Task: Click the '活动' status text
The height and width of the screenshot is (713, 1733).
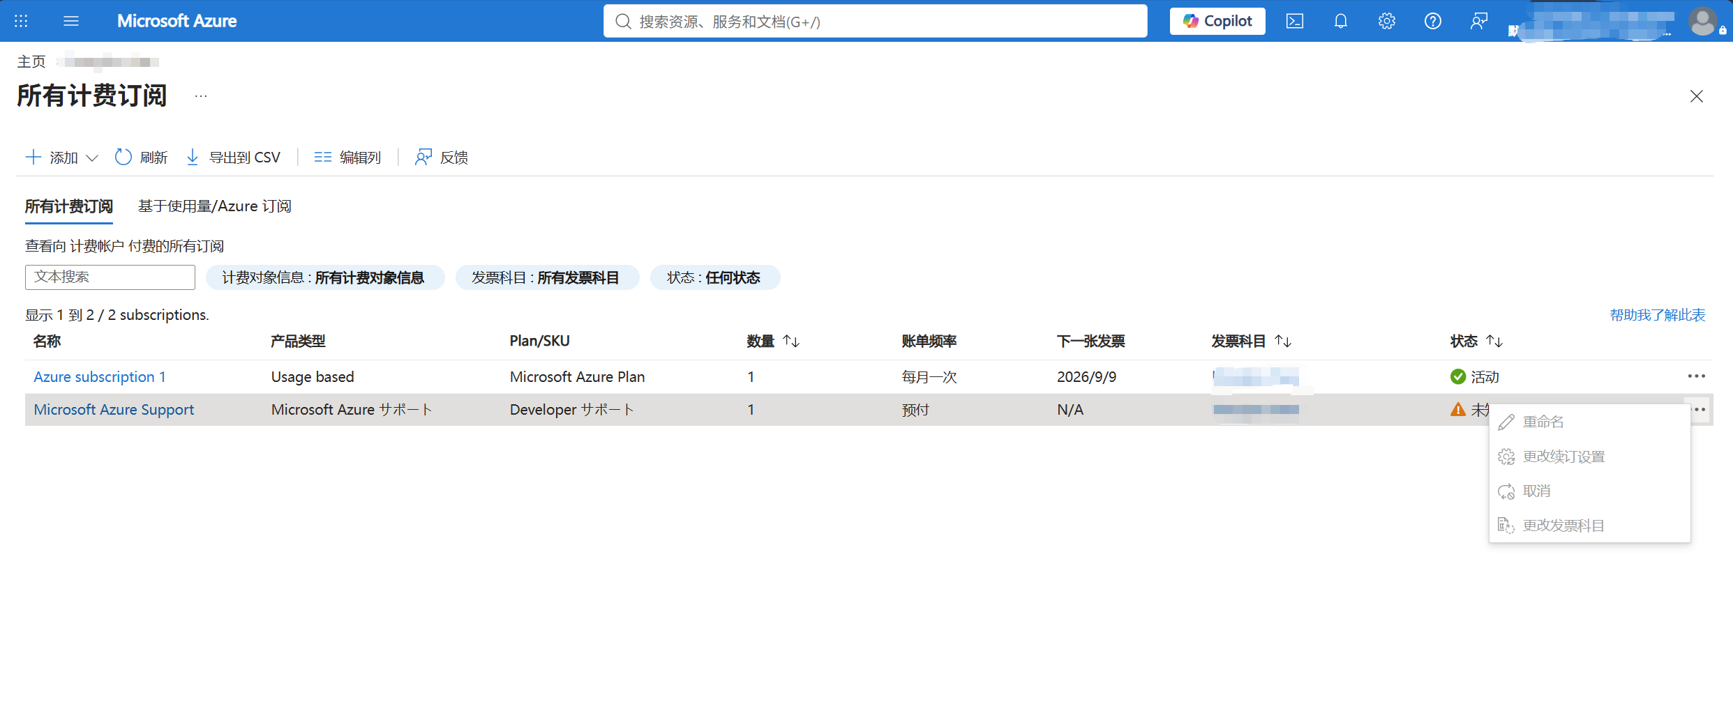Action: pos(1485,377)
